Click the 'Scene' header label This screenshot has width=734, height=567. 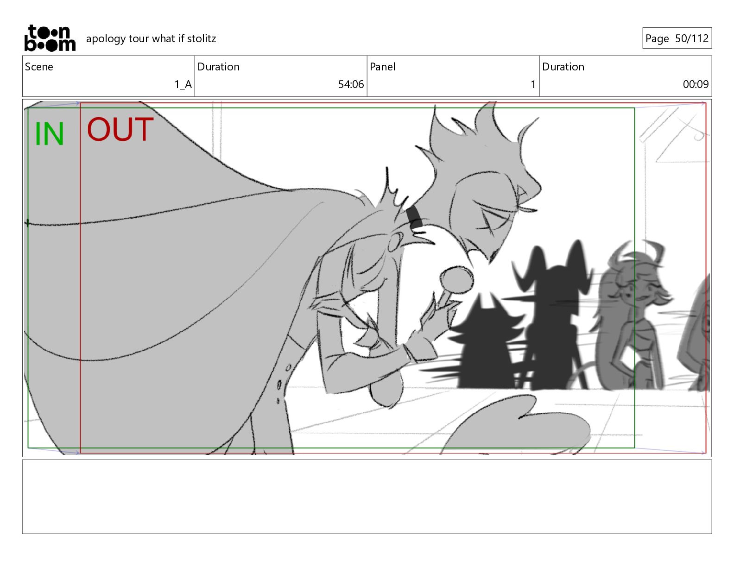(x=39, y=67)
